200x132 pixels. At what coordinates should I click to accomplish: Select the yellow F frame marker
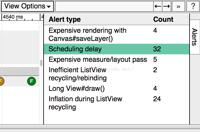click(x=1, y=81)
